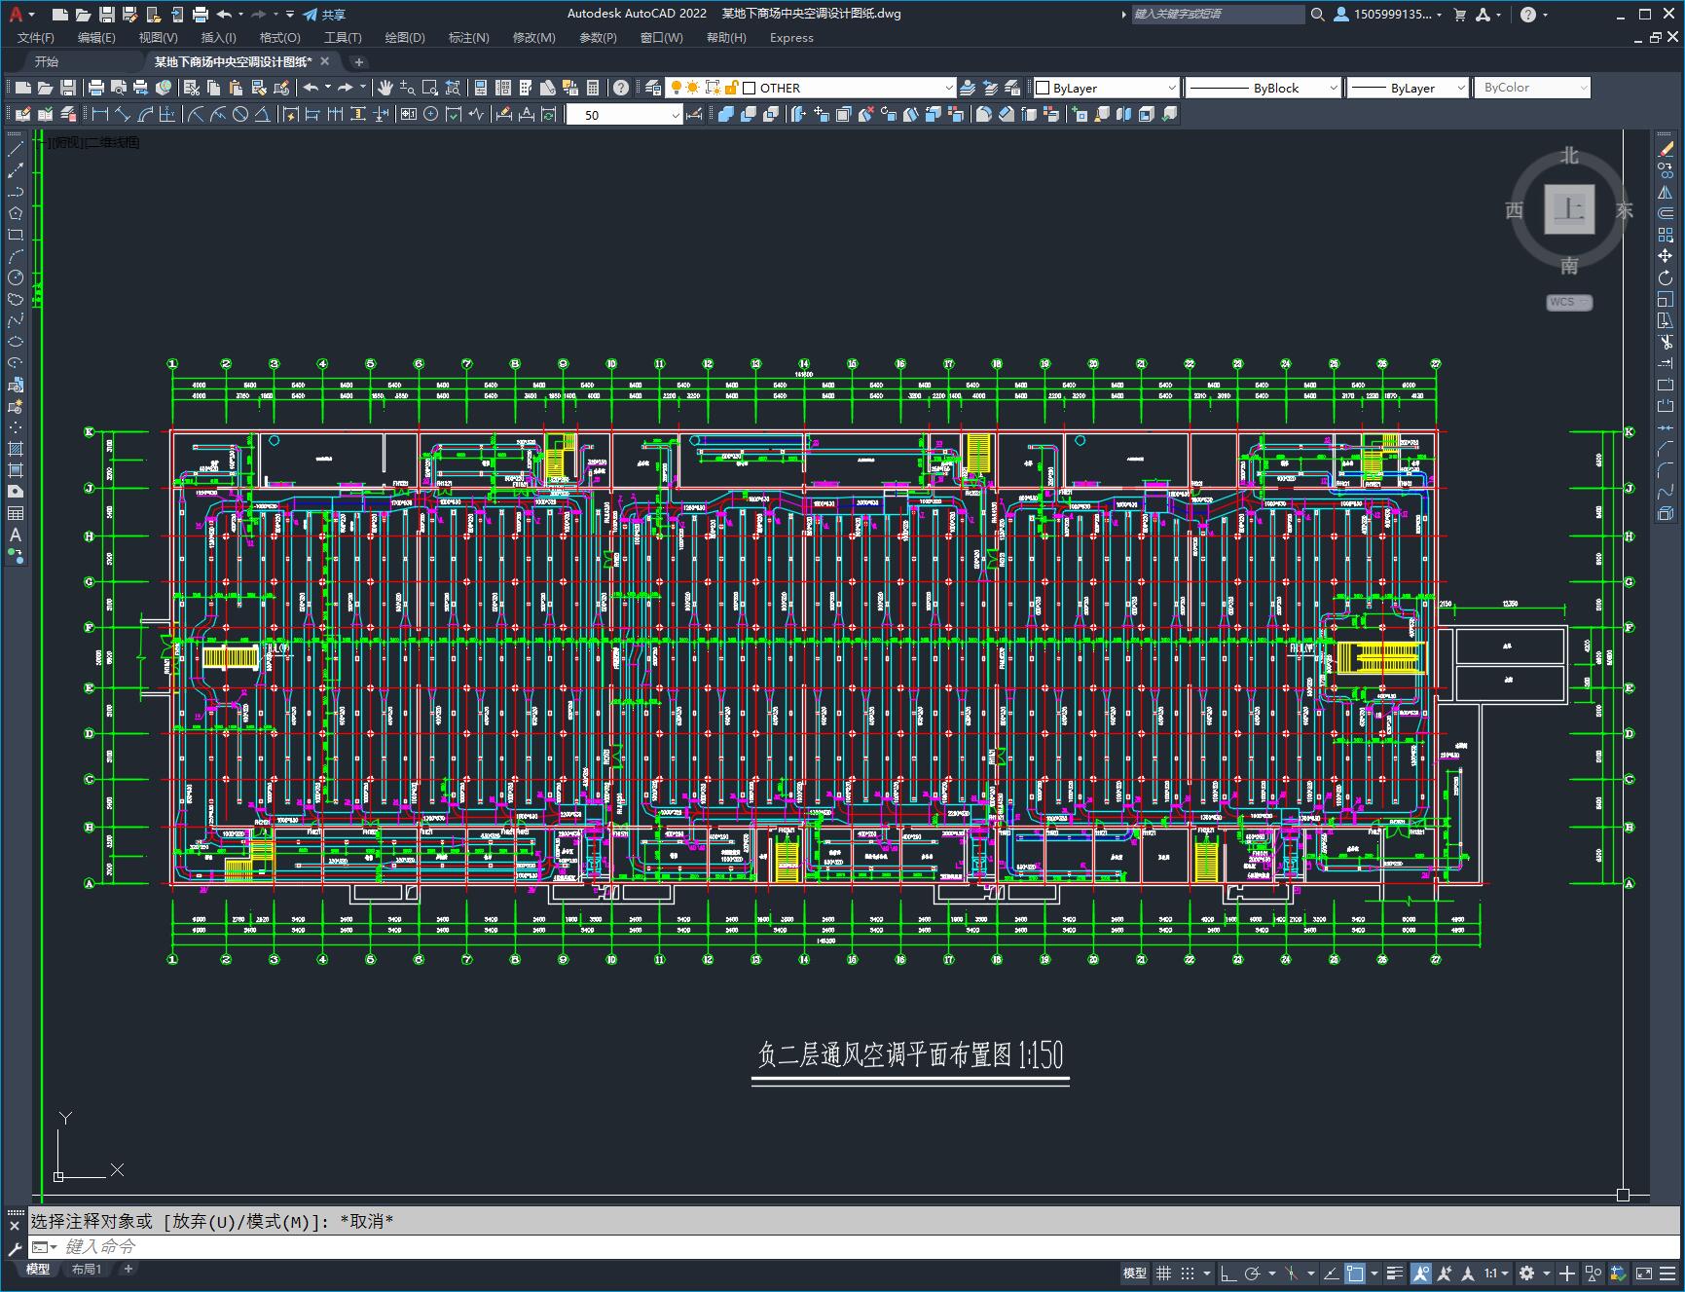Click the ViewCube 上 top face
Screen dimensions: 1685x1292
[1569, 209]
